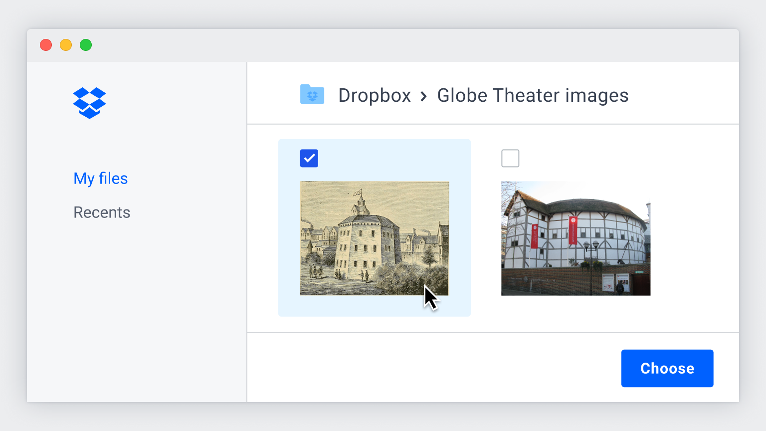This screenshot has height=431, width=766.
Task: Click the Globe Theater images breadcrumb
Action: (x=533, y=95)
